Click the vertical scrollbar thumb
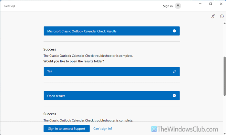 (x=224, y=76)
